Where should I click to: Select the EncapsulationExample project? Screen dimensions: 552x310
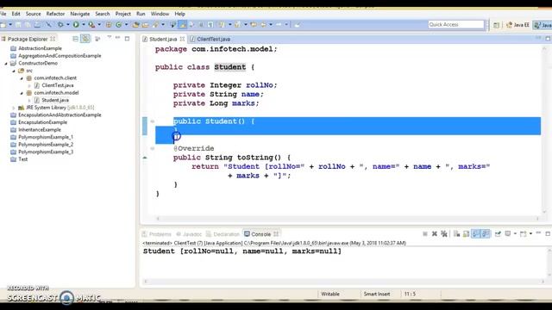pyautogui.click(x=42, y=122)
